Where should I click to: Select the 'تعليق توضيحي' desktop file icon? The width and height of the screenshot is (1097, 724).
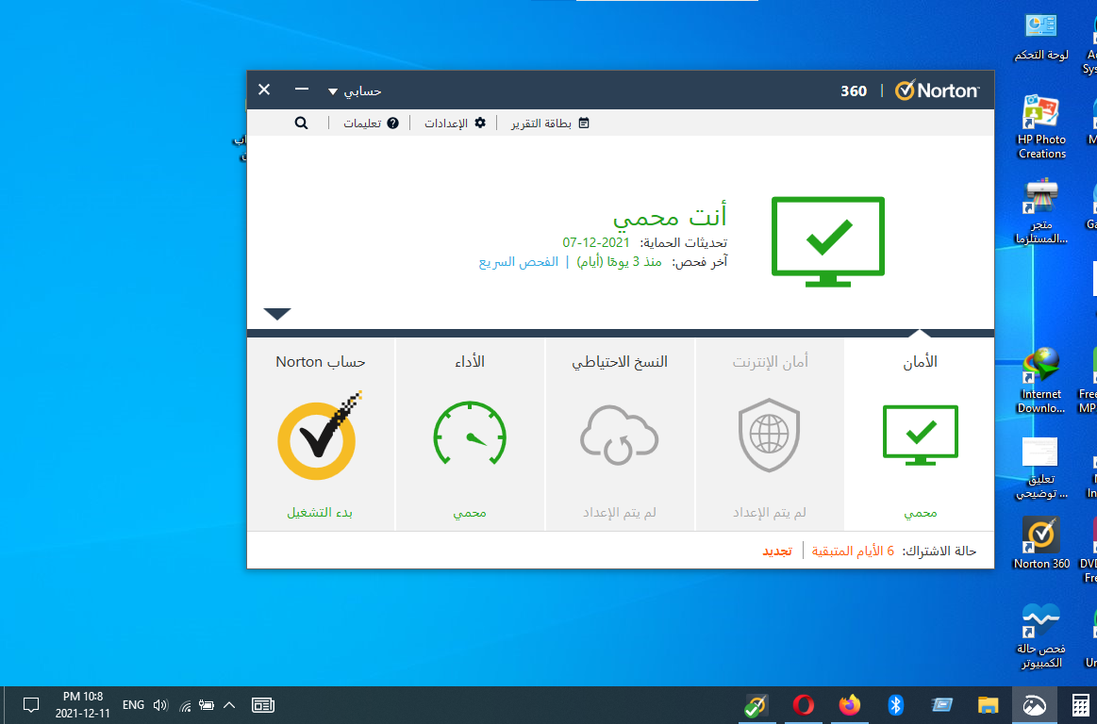[x=1041, y=468]
